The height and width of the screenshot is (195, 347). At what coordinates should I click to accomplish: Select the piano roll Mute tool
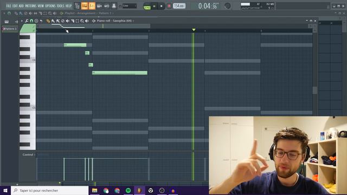(x=67, y=21)
